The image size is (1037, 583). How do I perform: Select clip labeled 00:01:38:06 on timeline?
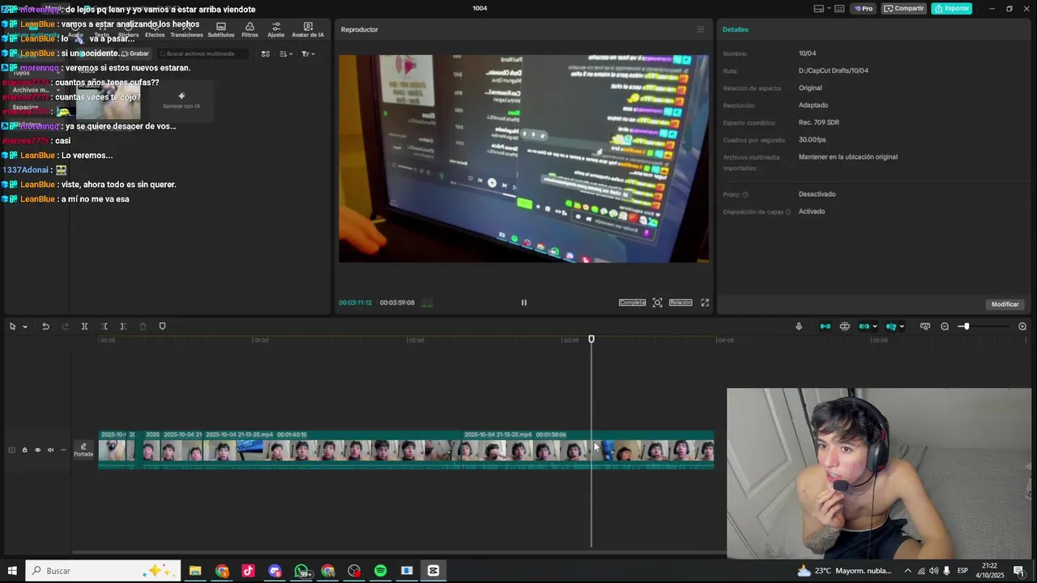[587, 450]
